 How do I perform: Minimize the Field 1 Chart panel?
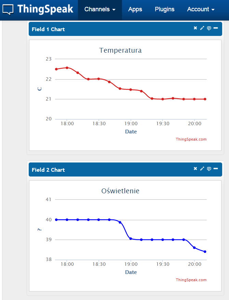216,28
